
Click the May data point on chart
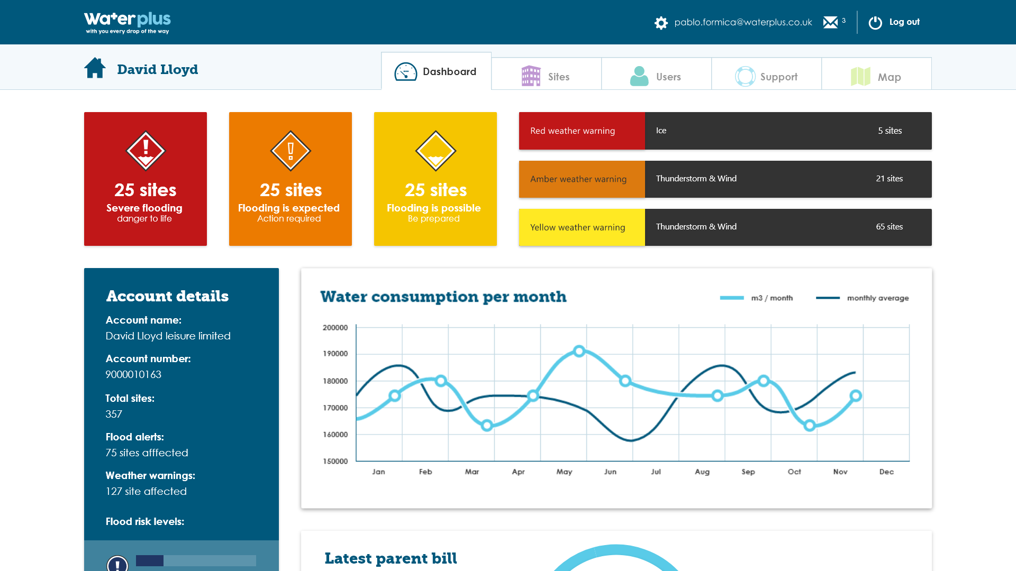tap(579, 351)
